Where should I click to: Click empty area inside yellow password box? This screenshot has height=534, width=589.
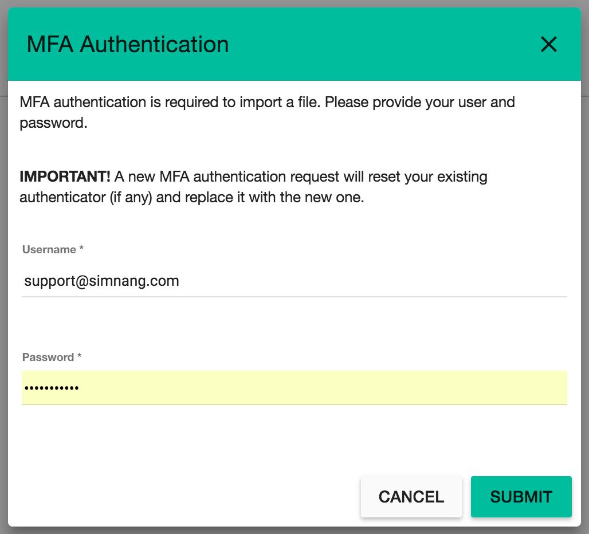click(323, 387)
